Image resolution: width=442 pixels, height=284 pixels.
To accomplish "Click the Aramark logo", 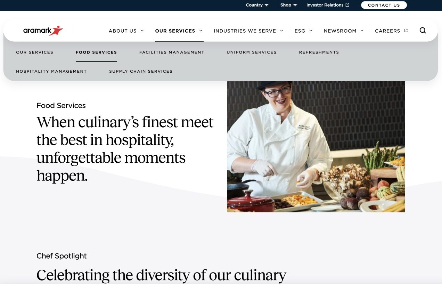I will 43,31.
